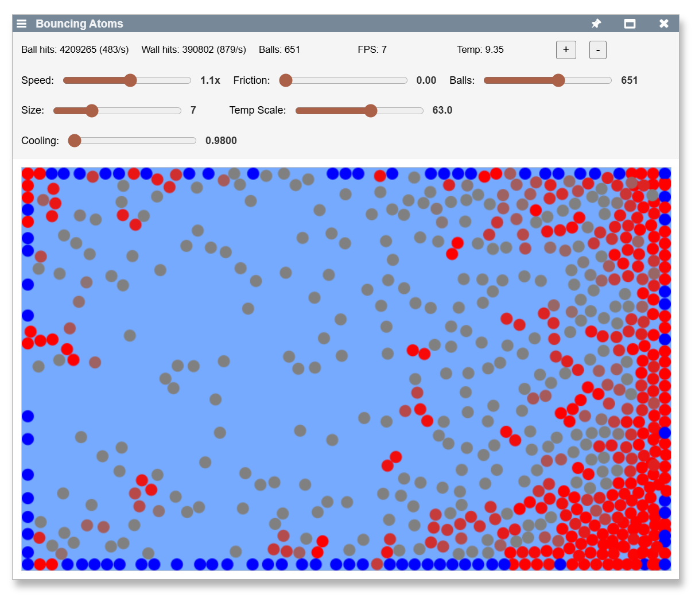
Task: Close the Bouncing Atoms window
Action: point(664,24)
